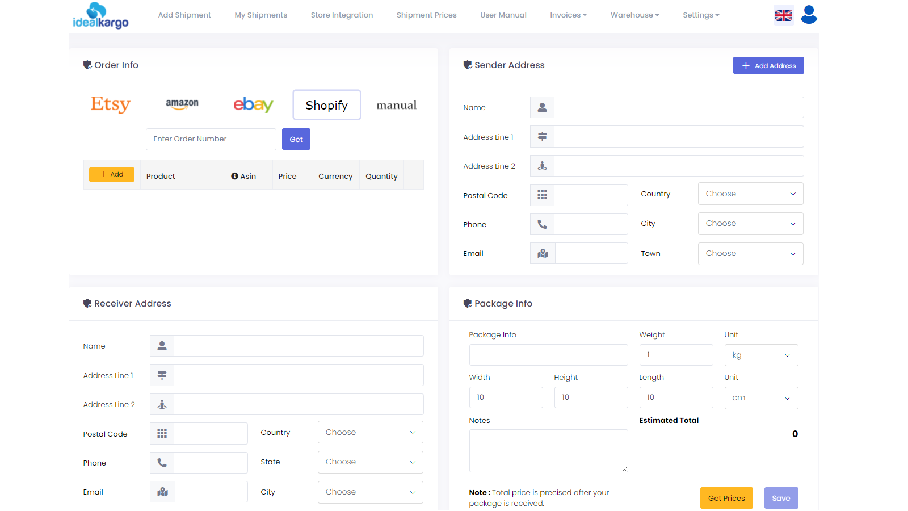This screenshot has height=511, width=908.
Task: Click the Save button
Action: point(781,498)
